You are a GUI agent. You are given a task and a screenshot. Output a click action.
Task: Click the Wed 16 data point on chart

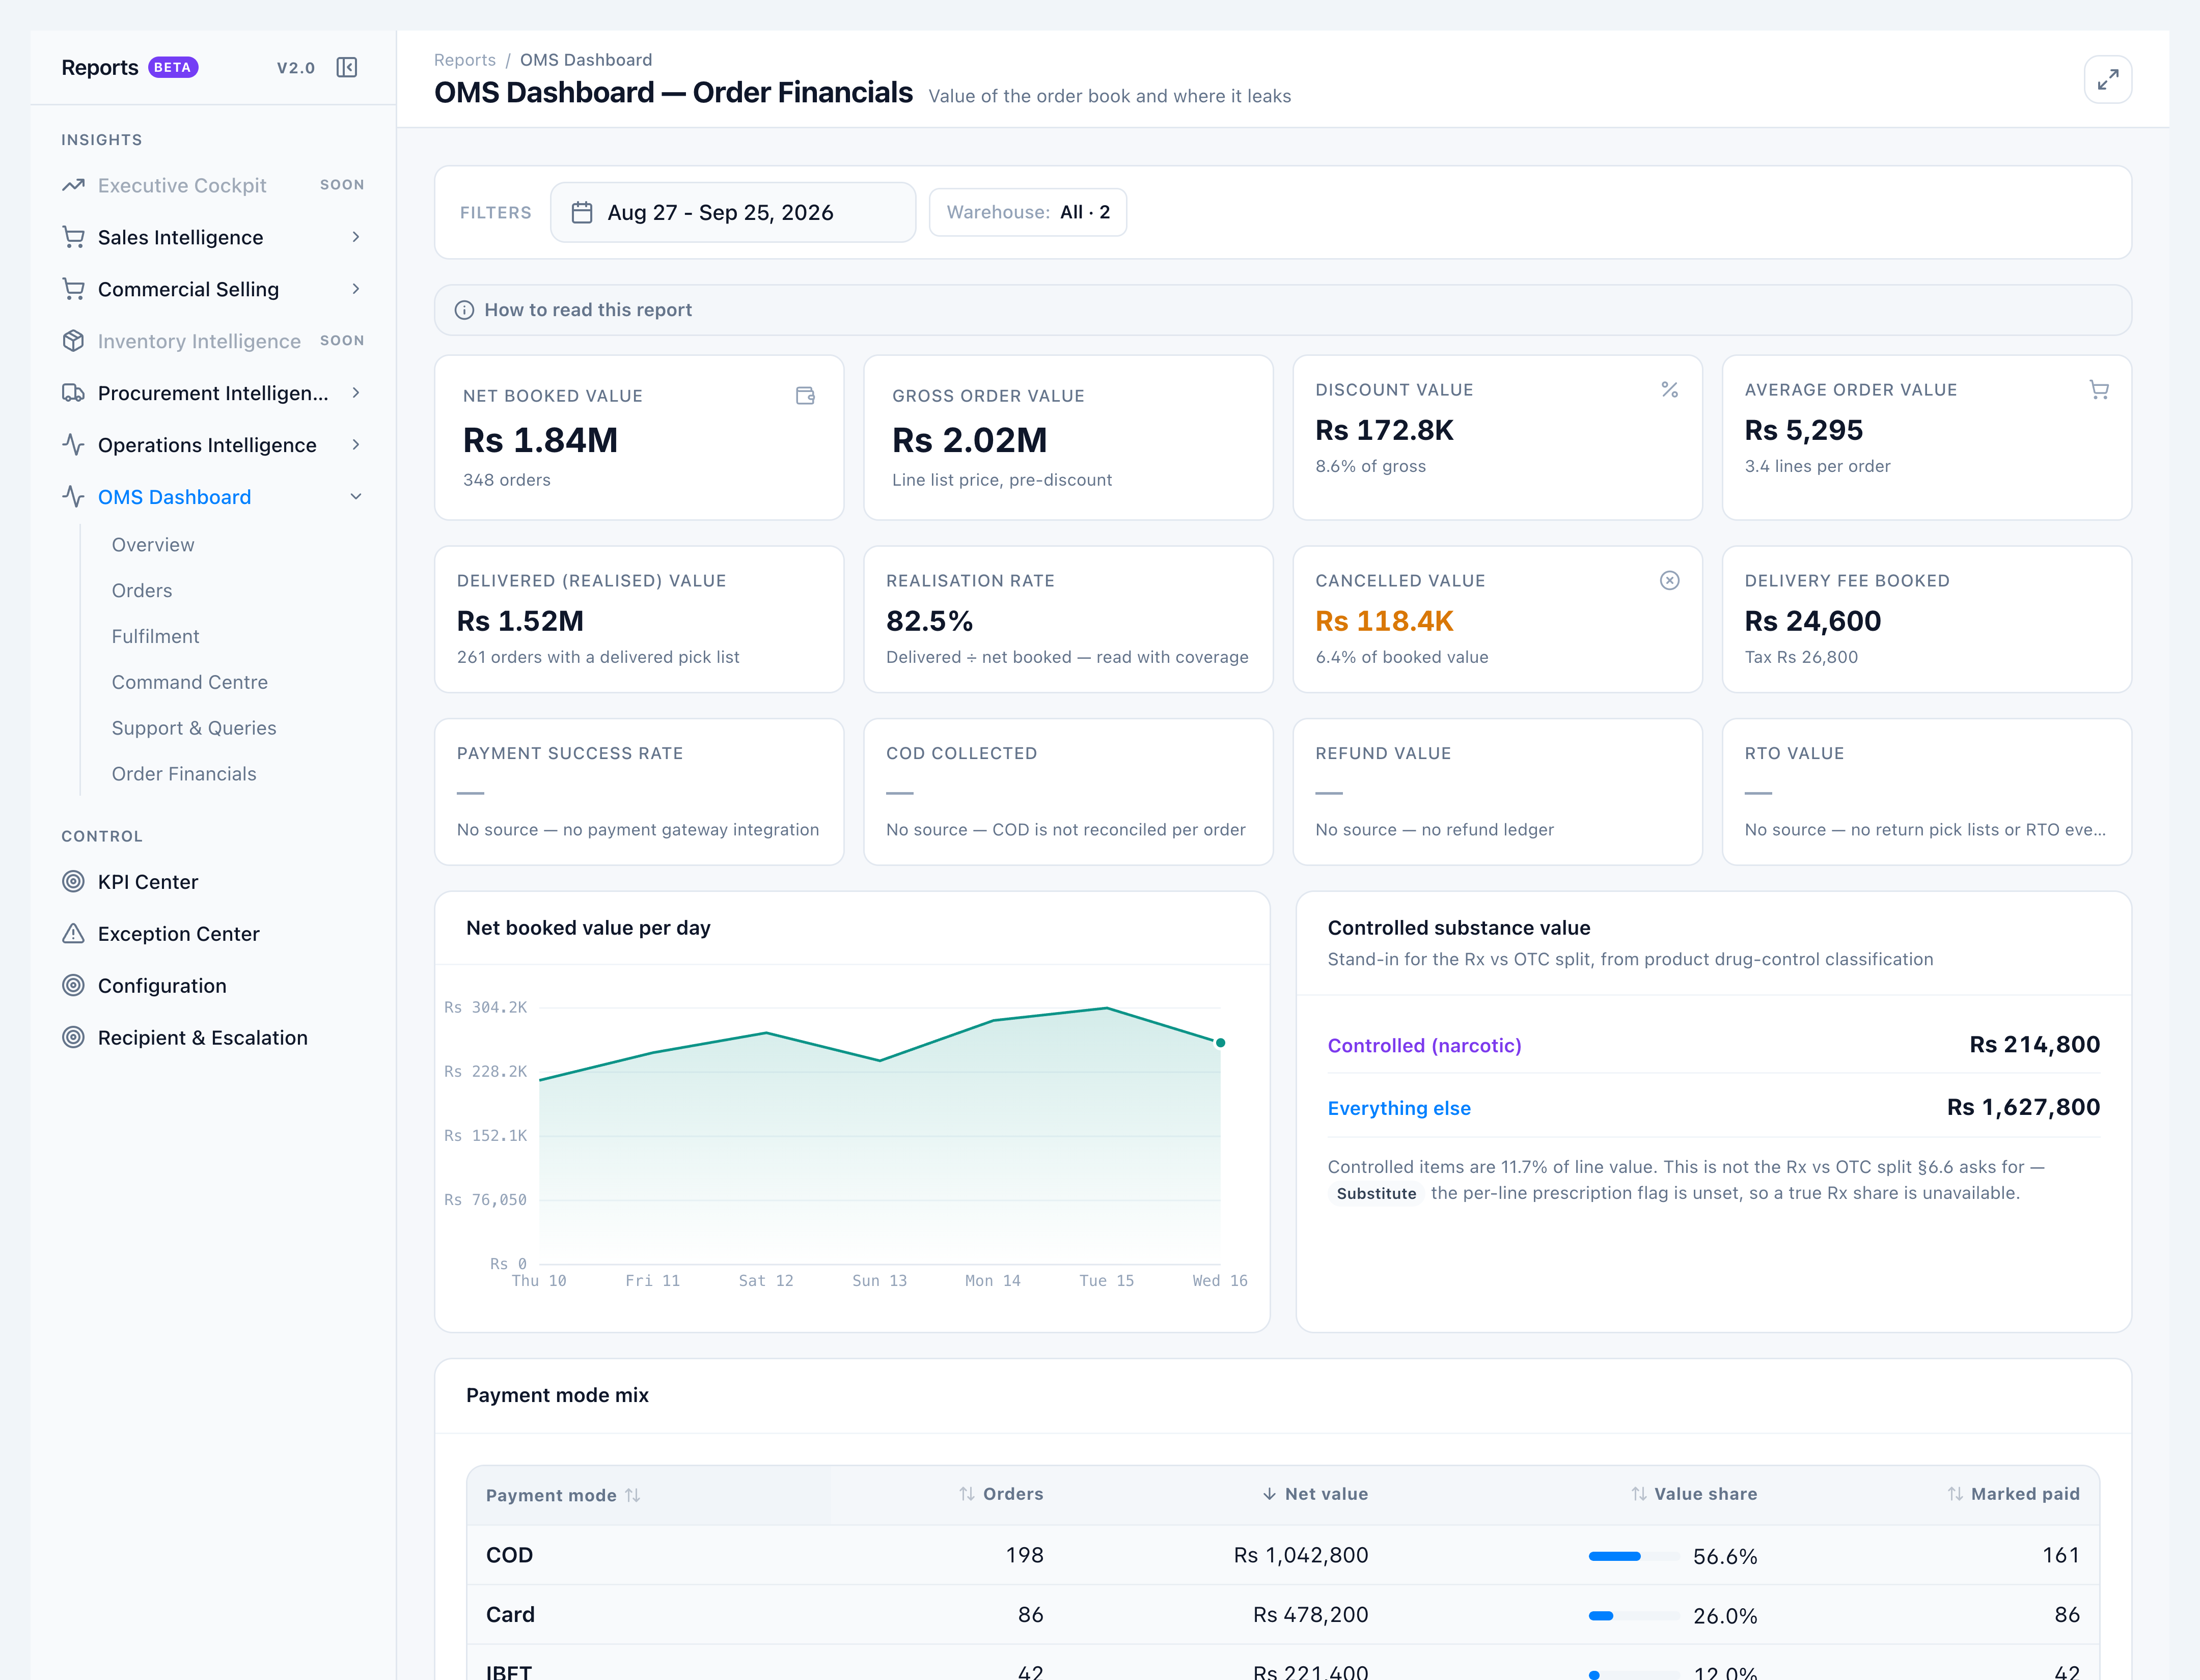[x=1221, y=1043]
